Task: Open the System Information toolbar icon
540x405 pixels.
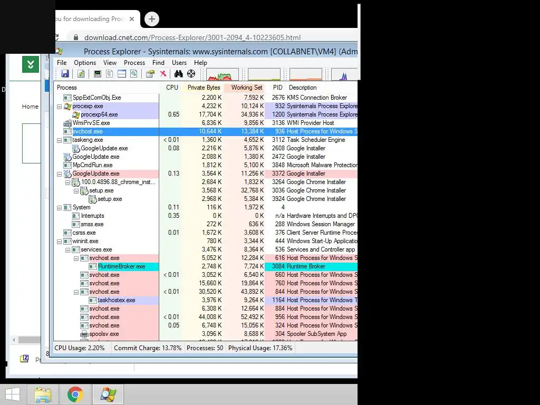Action: pos(98,74)
